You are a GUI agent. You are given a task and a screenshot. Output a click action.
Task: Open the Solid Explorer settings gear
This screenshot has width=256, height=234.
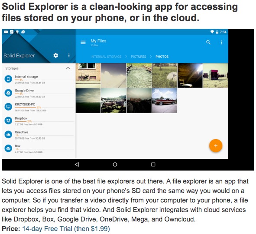(x=56, y=56)
